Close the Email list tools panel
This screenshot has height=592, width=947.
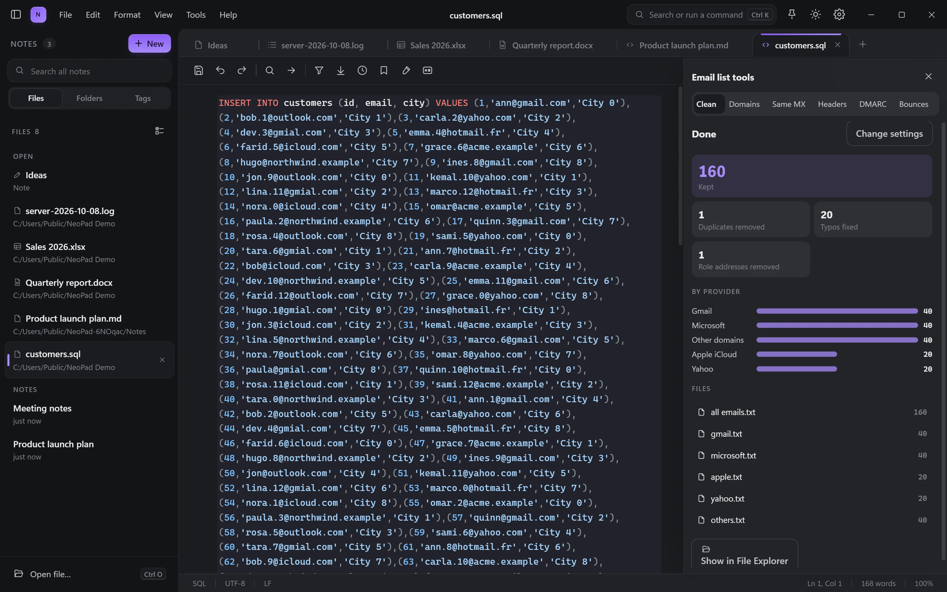click(x=928, y=76)
